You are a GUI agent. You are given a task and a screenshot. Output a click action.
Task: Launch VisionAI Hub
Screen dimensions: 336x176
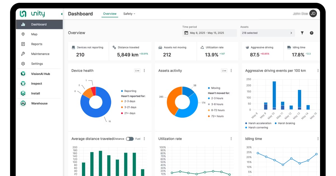tap(39, 74)
